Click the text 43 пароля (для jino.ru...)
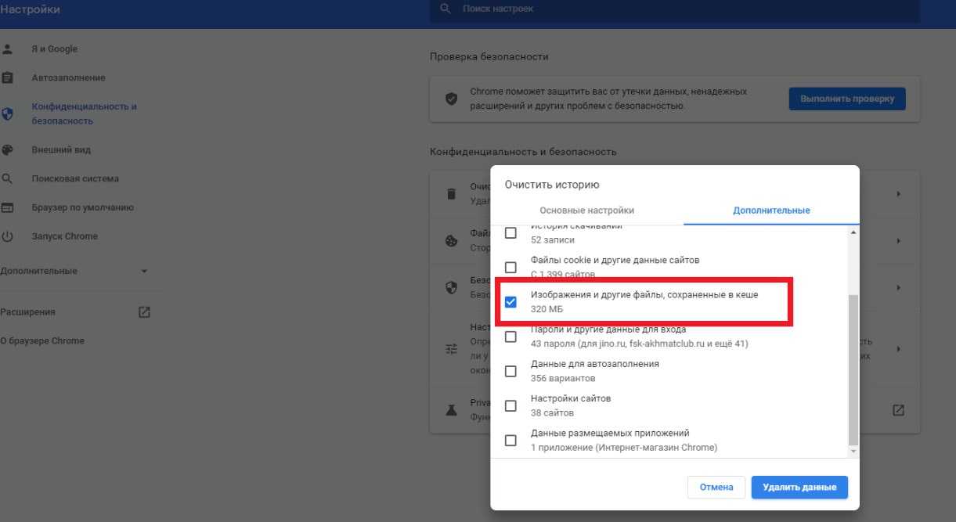956x522 pixels. pyautogui.click(x=640, y=344)
